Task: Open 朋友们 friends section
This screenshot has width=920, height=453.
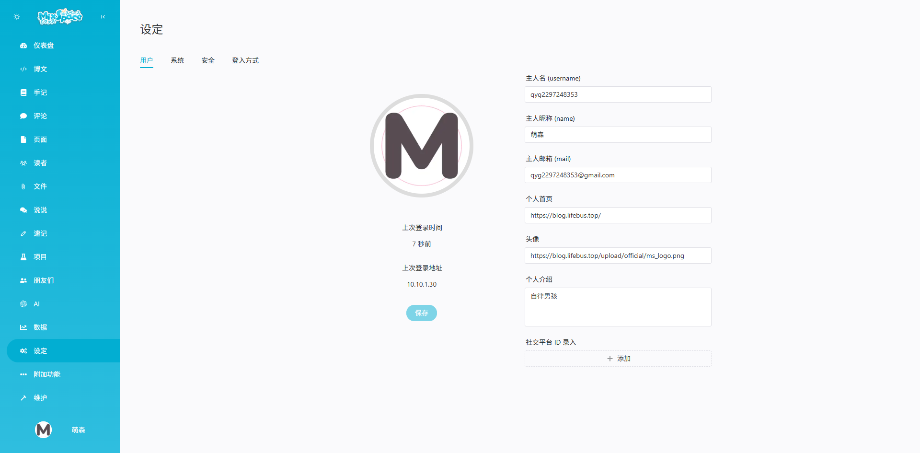Action: click(x=44, y=280)
